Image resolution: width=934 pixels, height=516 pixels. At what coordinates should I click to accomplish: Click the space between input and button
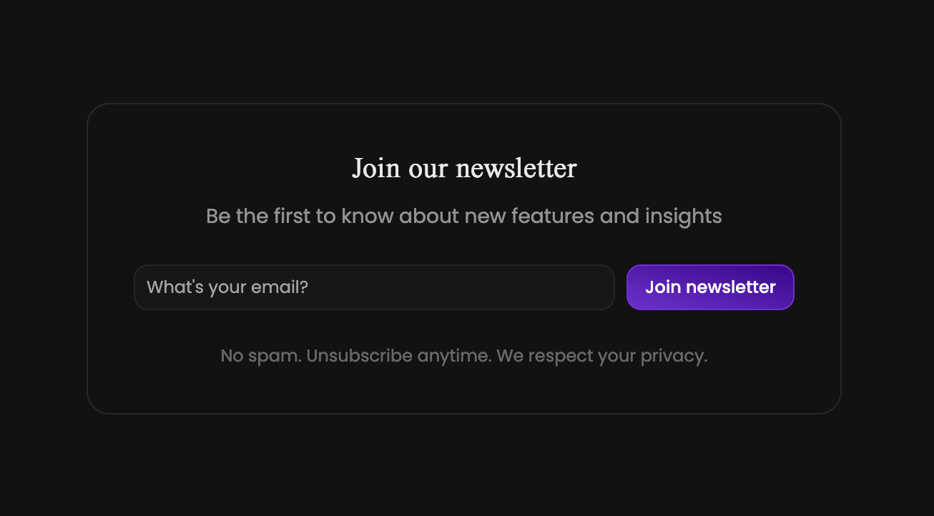click(620, 287)
